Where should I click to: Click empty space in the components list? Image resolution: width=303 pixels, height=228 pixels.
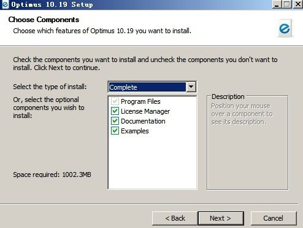click(x=152, y=162)
